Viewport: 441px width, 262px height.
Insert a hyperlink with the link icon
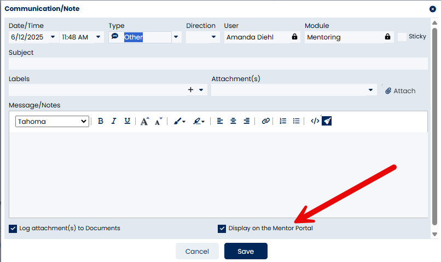[x=265, y=121]
